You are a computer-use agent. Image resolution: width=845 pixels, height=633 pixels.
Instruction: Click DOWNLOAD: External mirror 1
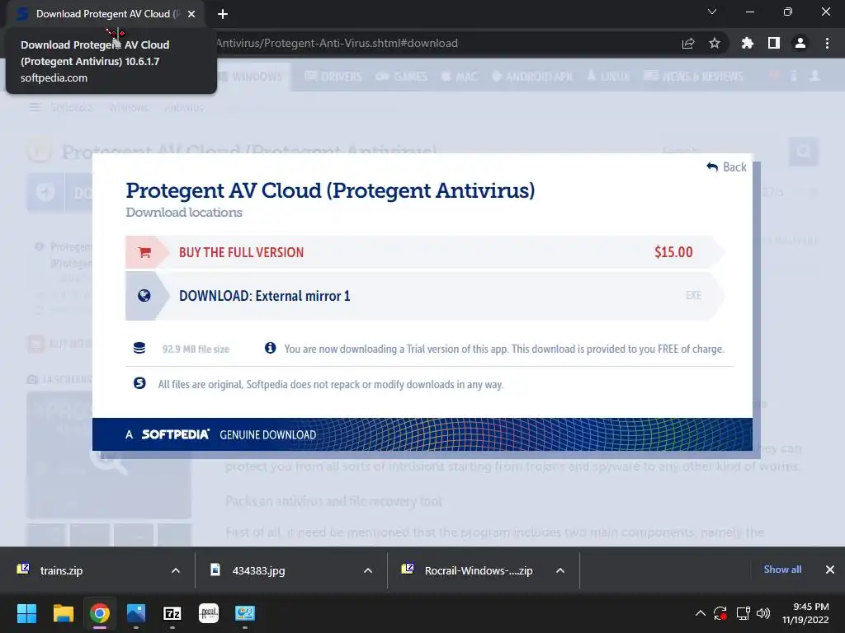425,296
